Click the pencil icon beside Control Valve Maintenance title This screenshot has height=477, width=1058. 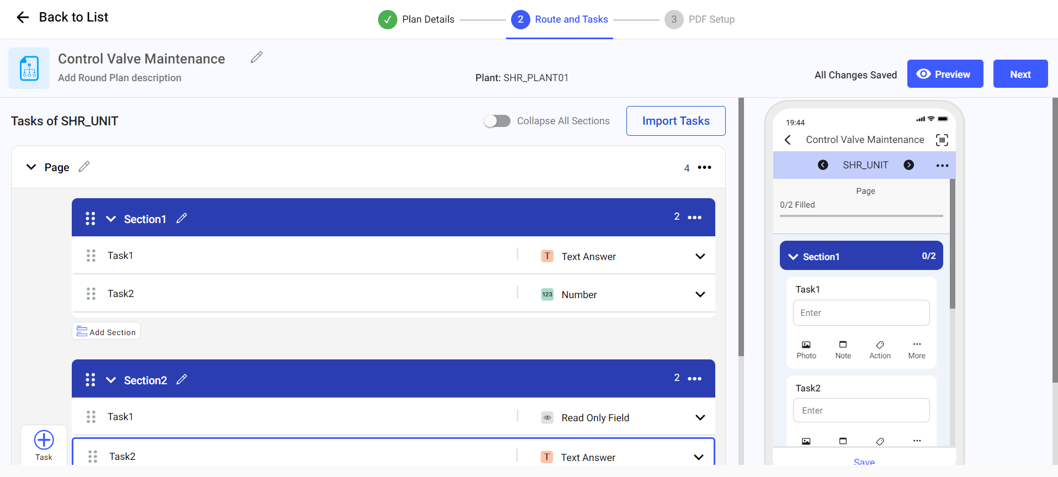click(257, 57)
